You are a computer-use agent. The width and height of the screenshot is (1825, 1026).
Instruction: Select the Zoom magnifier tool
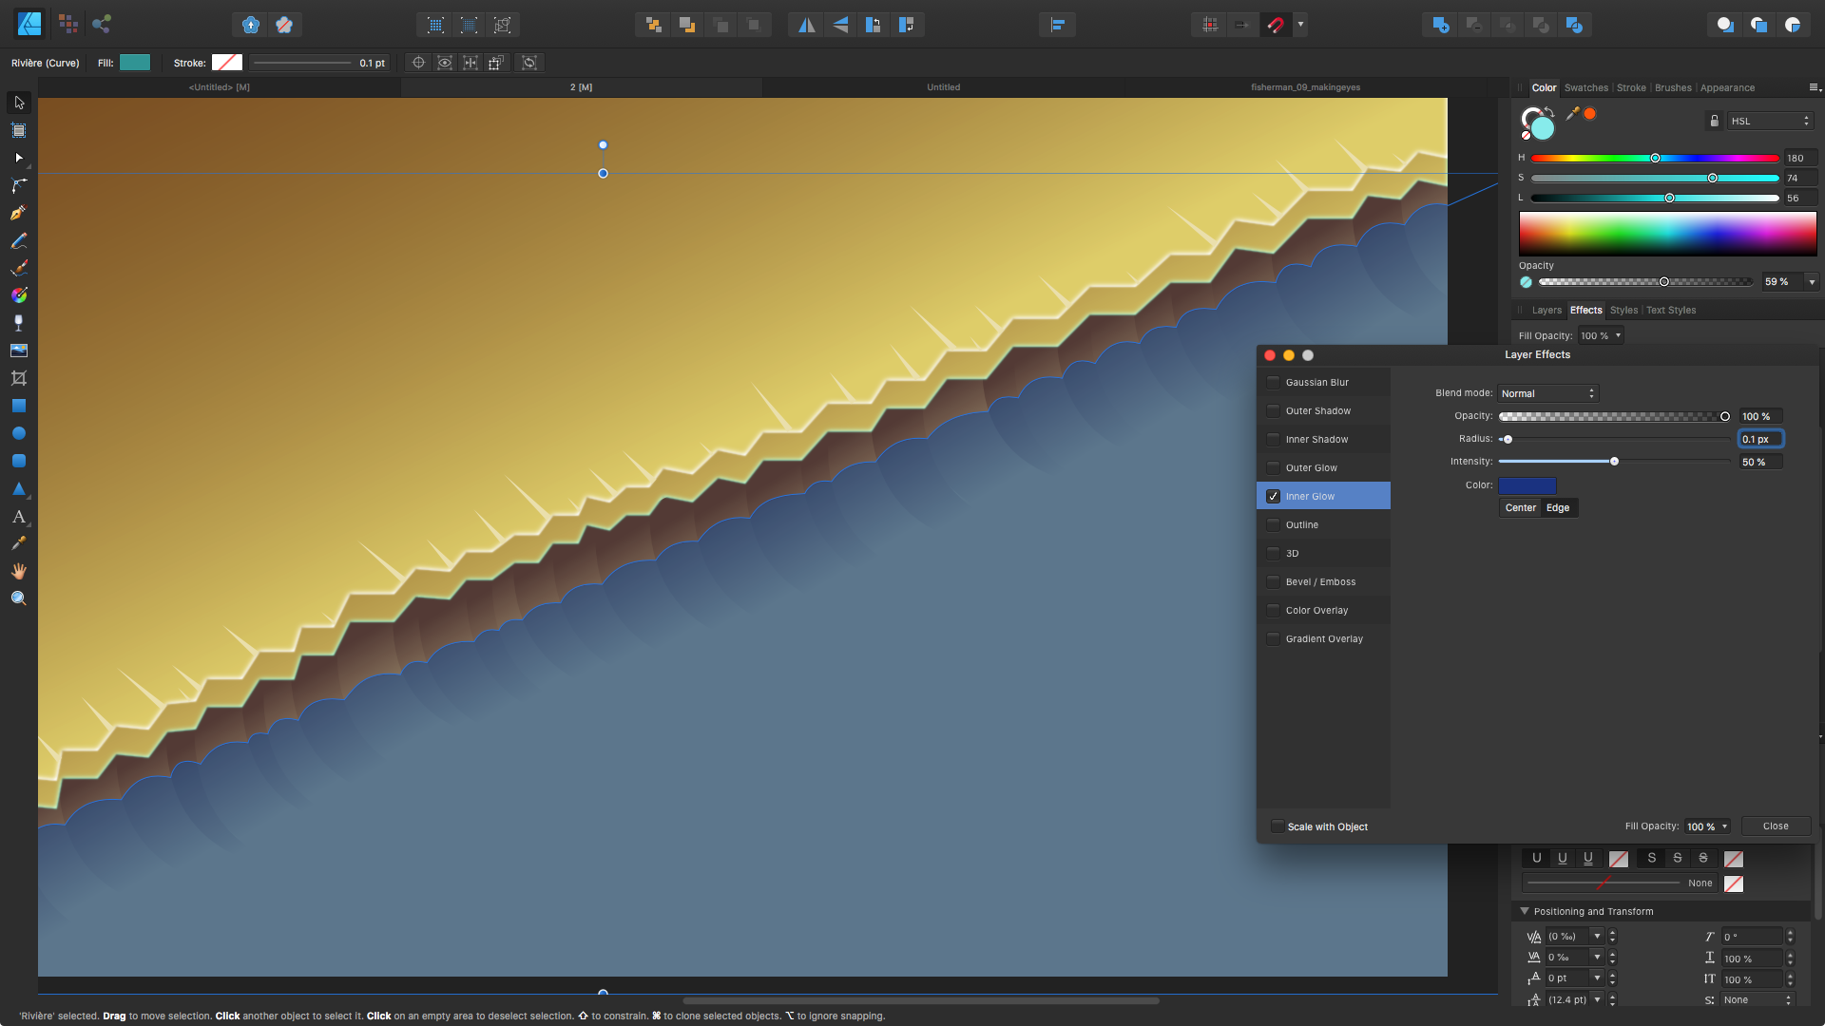click(x=19, y=598)
